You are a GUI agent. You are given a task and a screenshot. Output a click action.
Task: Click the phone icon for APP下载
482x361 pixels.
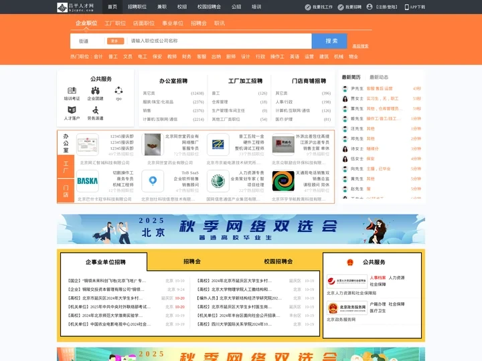pyautogui.click(x=407, y=7)
